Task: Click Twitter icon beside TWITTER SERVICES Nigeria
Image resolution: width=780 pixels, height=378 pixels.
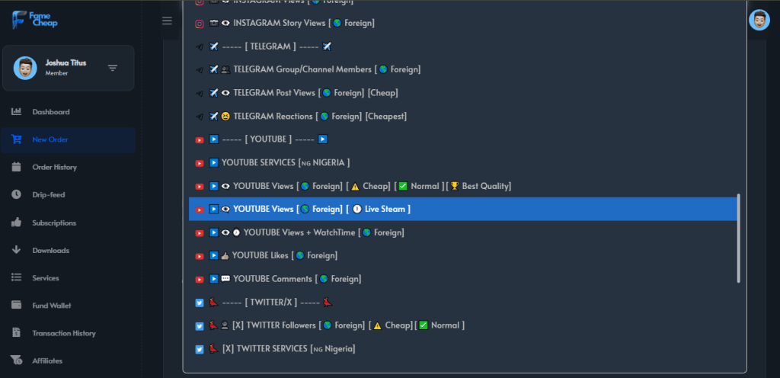Action: click(x=200, y=350)
